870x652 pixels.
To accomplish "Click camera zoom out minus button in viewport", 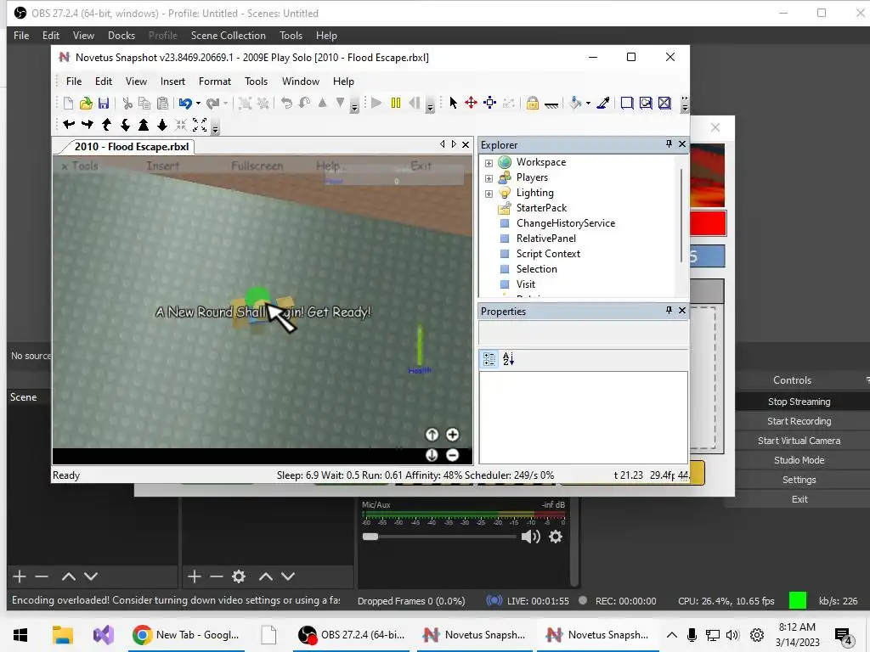I will [x=453, y=455].
